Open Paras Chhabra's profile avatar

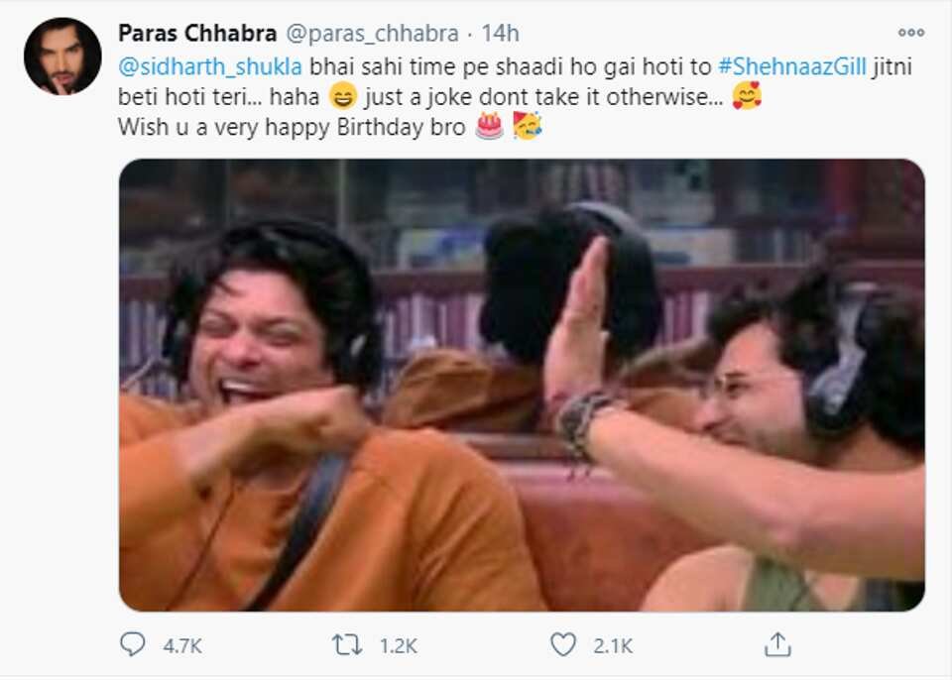click(62, 56)
